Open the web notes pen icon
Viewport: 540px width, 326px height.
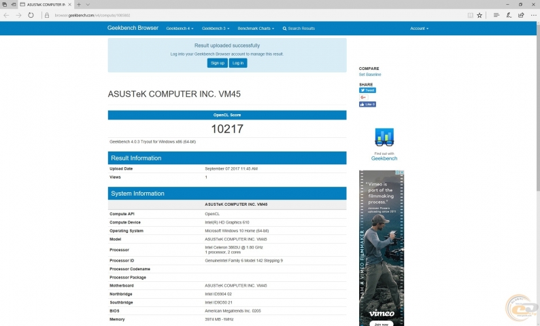click(509, 15)
